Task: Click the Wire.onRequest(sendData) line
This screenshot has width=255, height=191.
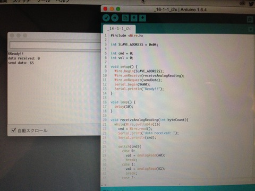Action: click(138, 80)
